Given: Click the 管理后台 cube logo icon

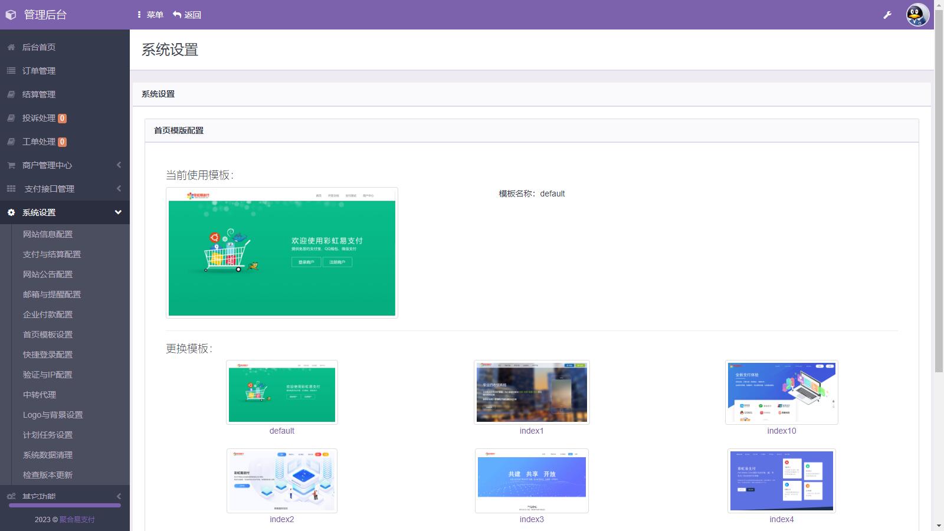Looking at the screenshot, I should pyautogui.click(x=11, y=14).
